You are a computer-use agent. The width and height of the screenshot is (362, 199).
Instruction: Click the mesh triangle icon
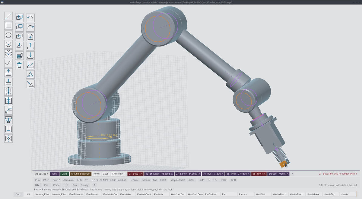tap(30, 74)
